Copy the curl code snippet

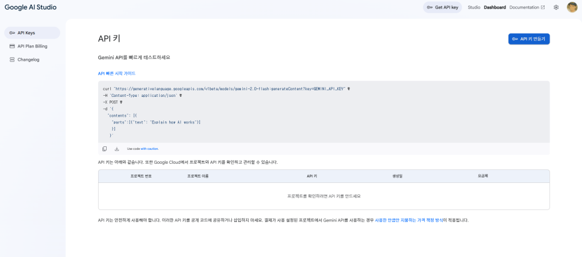[105, 149]
